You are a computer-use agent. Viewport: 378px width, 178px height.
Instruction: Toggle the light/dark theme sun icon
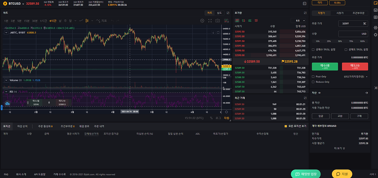375,35
